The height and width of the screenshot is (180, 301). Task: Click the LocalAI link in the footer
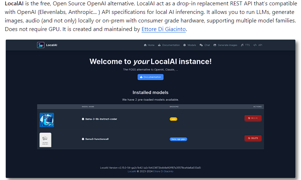pos(132,171)
